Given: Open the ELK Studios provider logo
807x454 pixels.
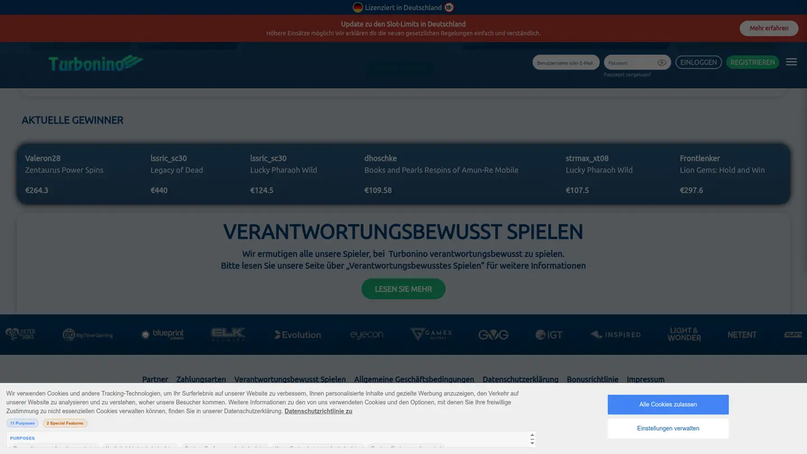Looking at the screenshot, I should pyautogui.click(x=228, y=335).
